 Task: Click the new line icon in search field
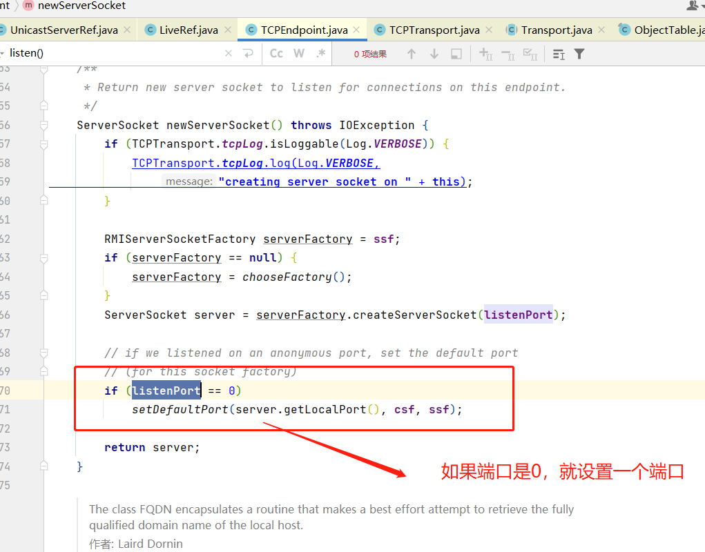coord(249,53)
